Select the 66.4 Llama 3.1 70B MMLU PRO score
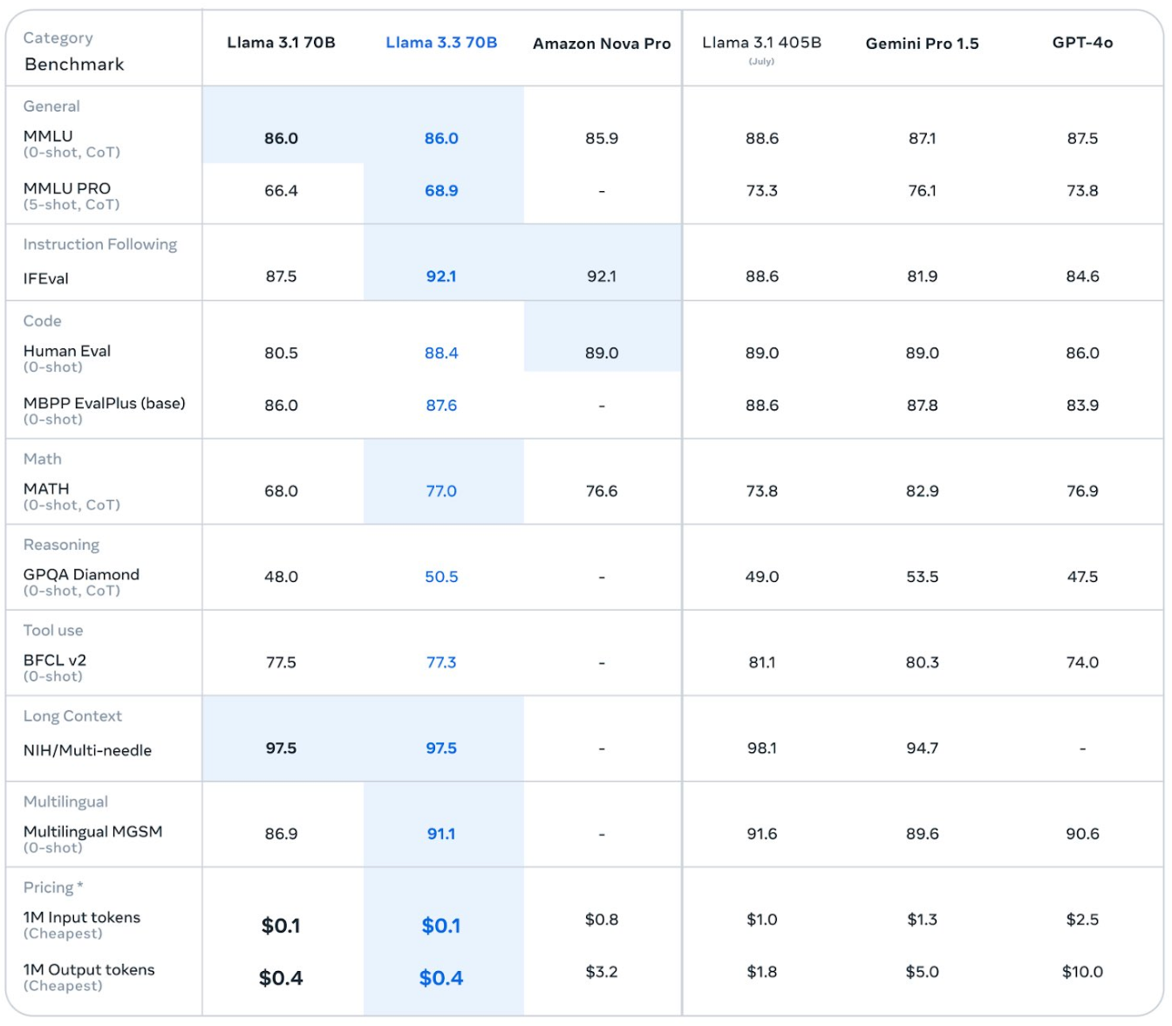The image size is (1172, 1026). (x=281, y=191)
